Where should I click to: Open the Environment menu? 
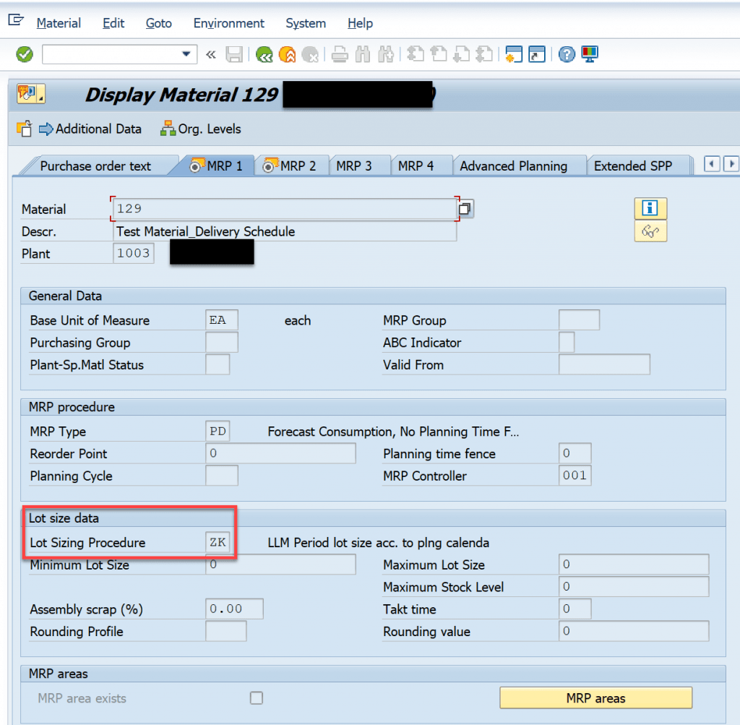[x=228, y=23]
